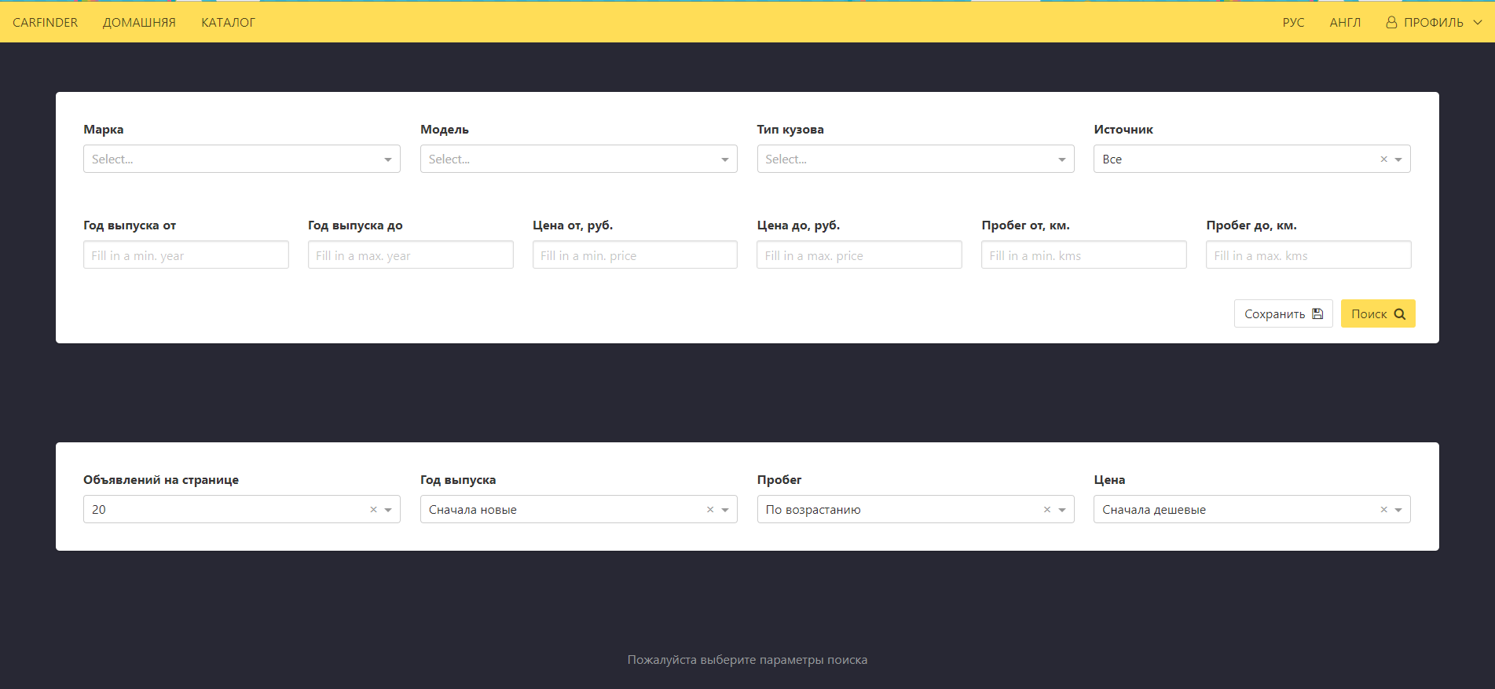Clear the Год выпуска sort selection
This screenshot has height=689, width=1495.
click(x=710, y=510)
